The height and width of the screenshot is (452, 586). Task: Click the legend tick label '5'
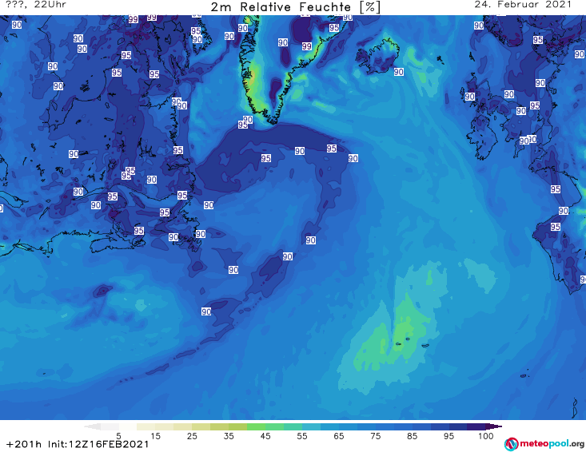(118, 436)
